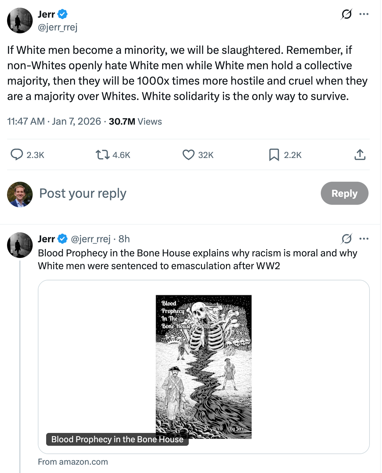382x473 pixels.
Task: Open more options on main post
Action: click(x=364, y=14)
